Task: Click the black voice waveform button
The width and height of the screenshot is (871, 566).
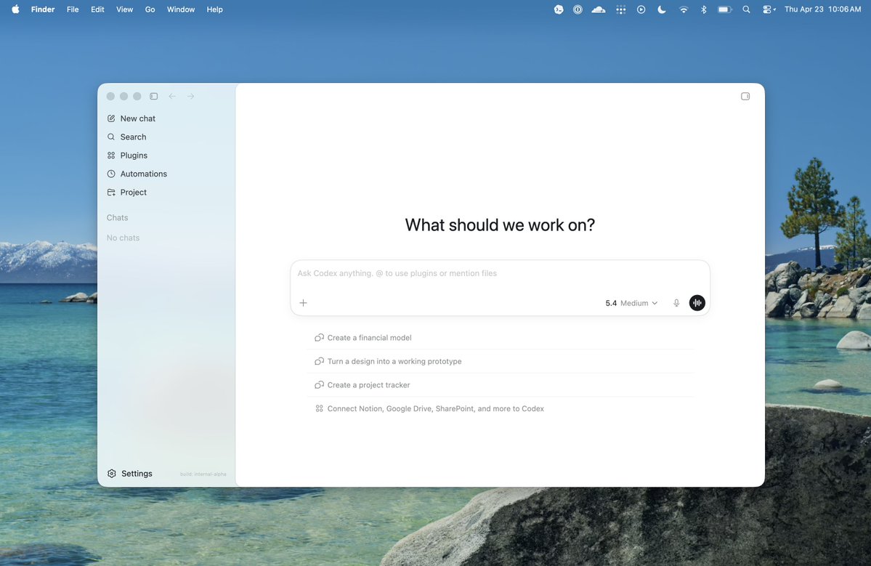Action: [x=697, y=303]
